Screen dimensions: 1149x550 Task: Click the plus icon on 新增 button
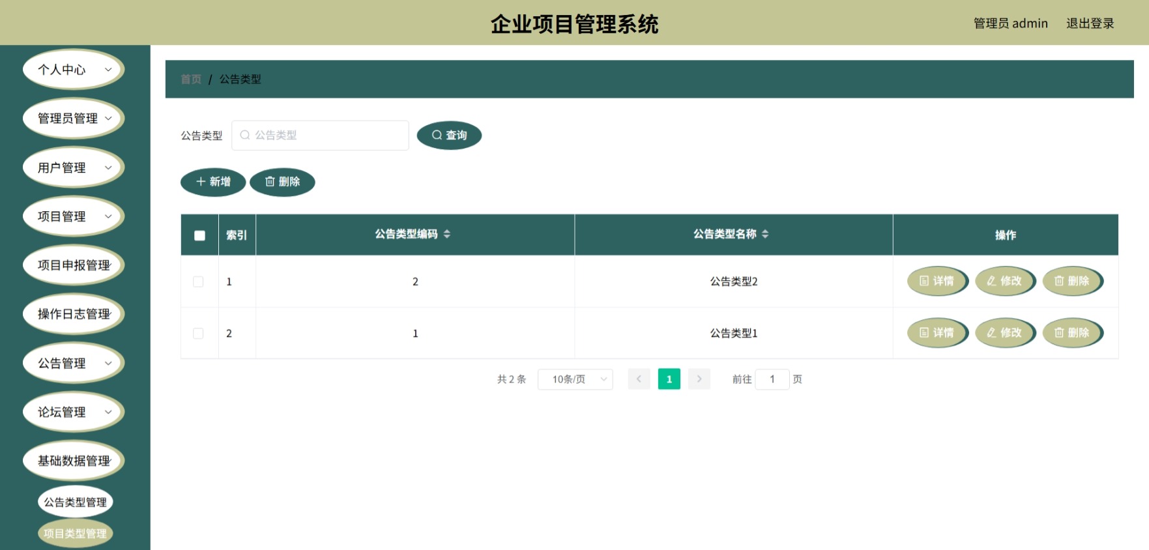[201, 182]
